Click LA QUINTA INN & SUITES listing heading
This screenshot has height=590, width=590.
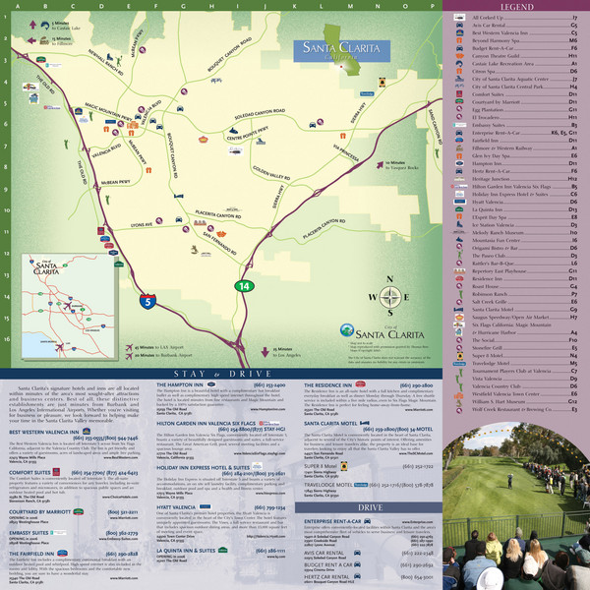coord(186,550)
